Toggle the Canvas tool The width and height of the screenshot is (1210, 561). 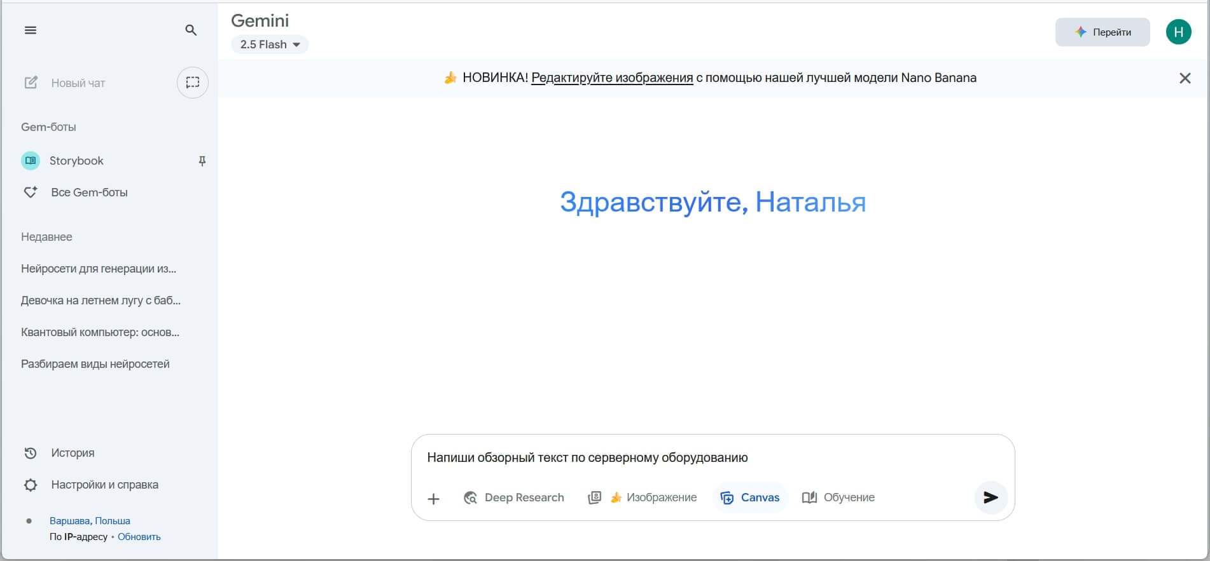point(750,497)
